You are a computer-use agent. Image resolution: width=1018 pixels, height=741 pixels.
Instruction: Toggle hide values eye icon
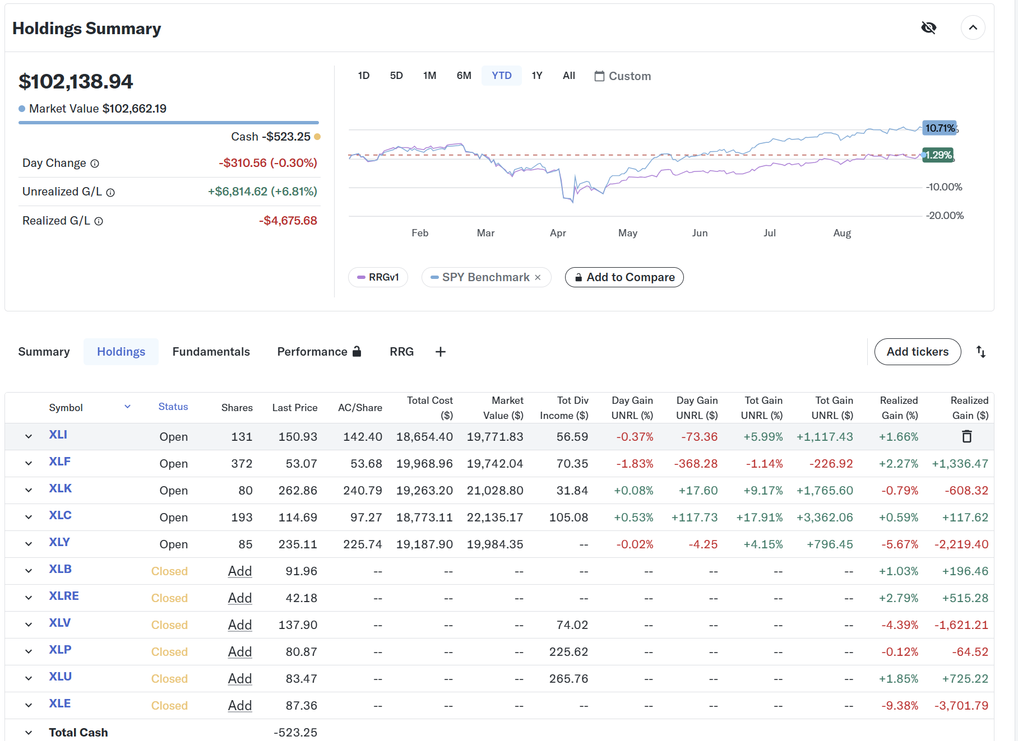[928, 27]
